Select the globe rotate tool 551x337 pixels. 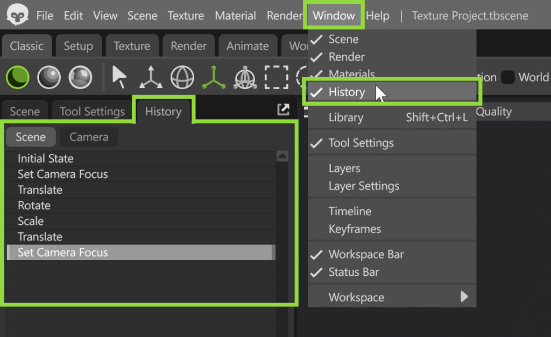[x=182, y=78]
